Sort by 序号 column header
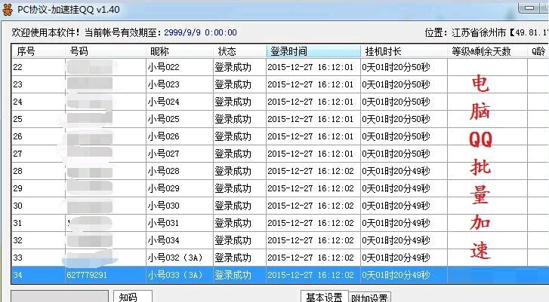Viewport: 549px width, 302px height. [39, 51]
